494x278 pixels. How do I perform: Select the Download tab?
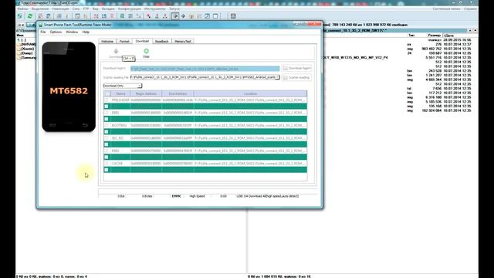pos(142,41)
